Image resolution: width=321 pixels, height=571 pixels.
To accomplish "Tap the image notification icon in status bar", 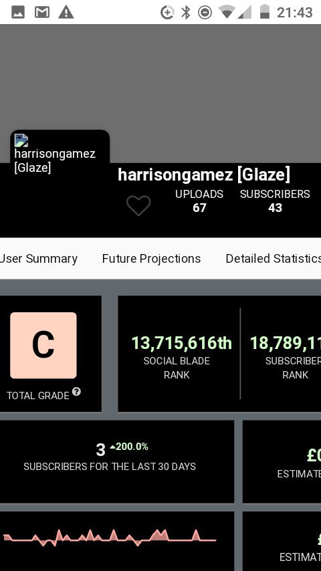I will (18, 13).
